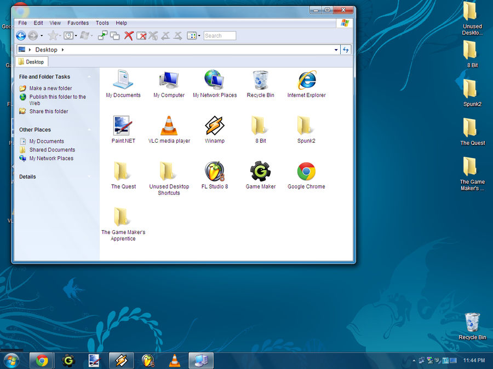Open the Views button dropdown arrow

tap(199, 36)
